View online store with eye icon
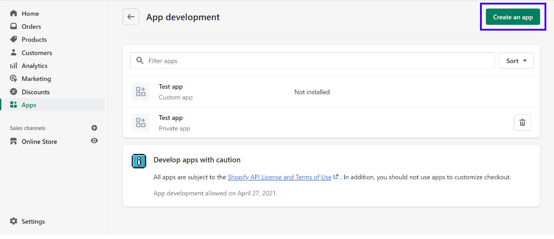 [x=94, y=141]
